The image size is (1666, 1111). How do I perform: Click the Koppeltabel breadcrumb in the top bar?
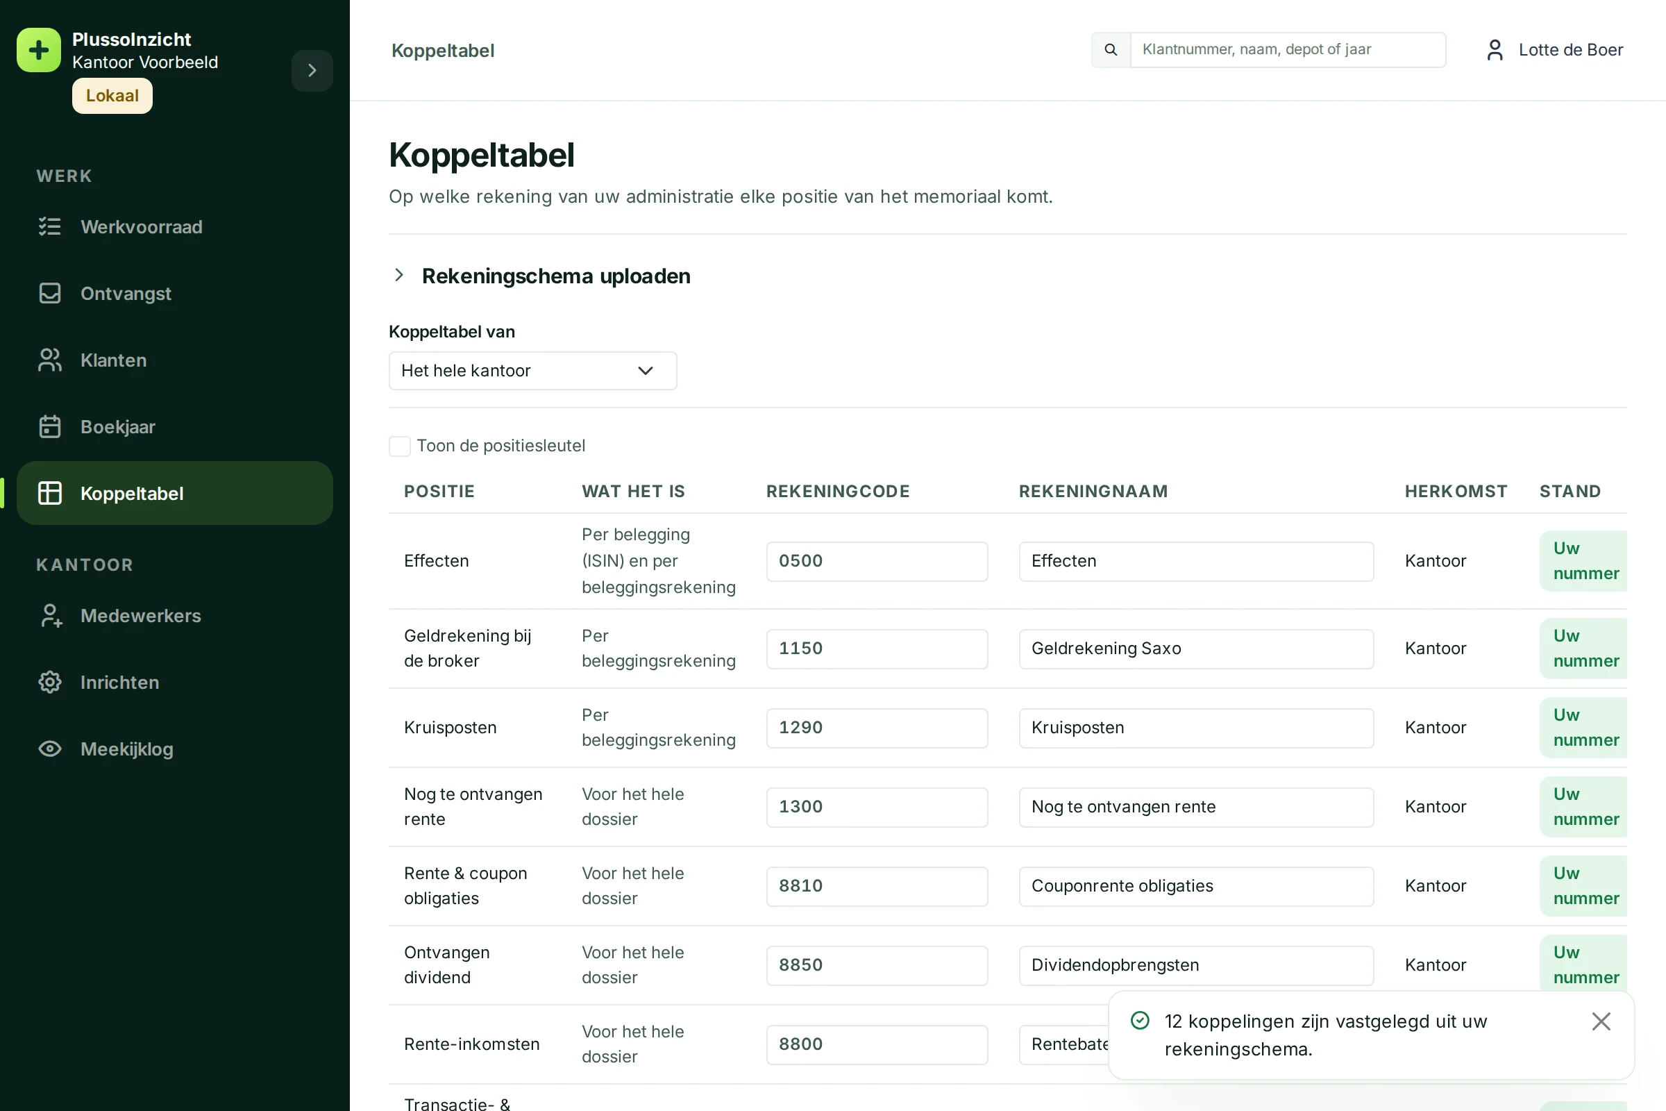(443, 50)
